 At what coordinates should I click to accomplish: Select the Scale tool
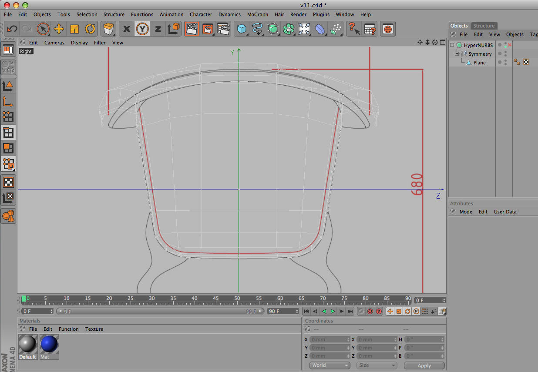click(74, 29)
